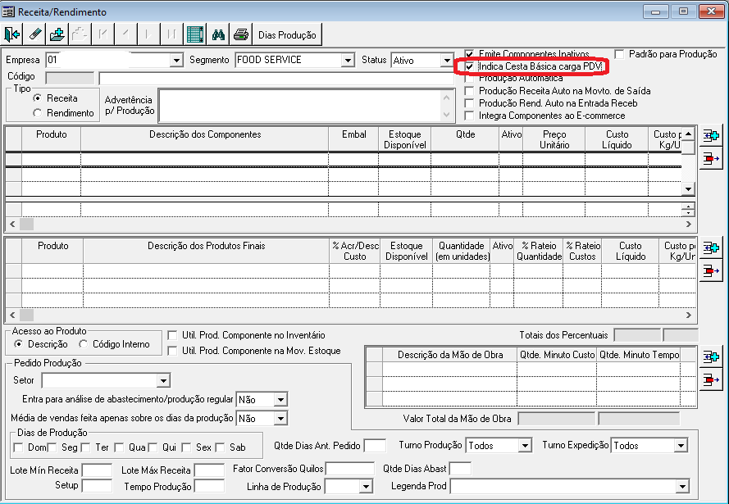The height and width of the screenshot is (504, 729).
Task: Add a row to the components grid
Action: tap(711, 136)
